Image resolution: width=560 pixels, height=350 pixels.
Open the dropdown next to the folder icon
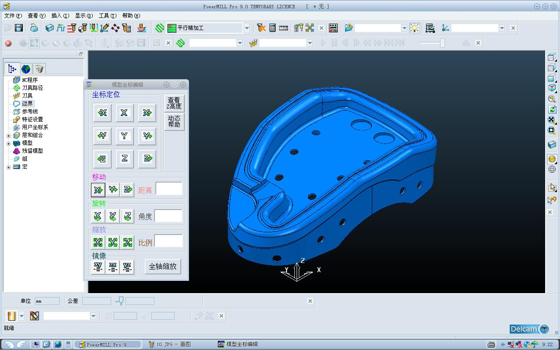(x=404, y=28)
